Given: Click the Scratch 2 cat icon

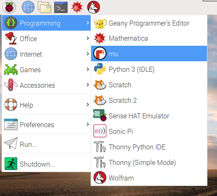Looking at the screenshot, I should (100, 100).
